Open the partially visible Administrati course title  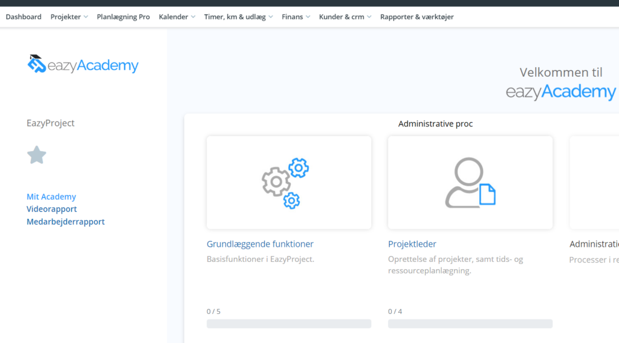[x=594, y=244]
